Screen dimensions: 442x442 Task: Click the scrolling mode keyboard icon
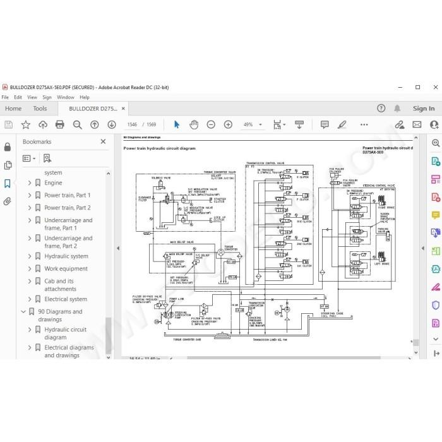299,124
